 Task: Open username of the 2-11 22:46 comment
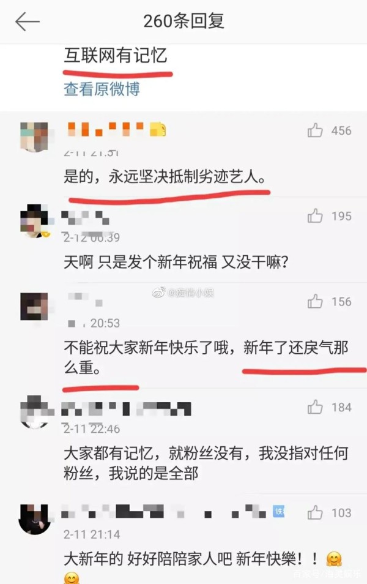pyautogui.click(x=126, y=408)
